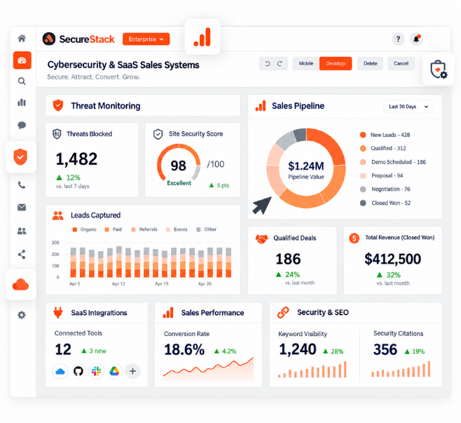This screenshot has height=423, width=461.
Task: Click the Qualified Deals handshake icon
Action: tap(261, 239)
